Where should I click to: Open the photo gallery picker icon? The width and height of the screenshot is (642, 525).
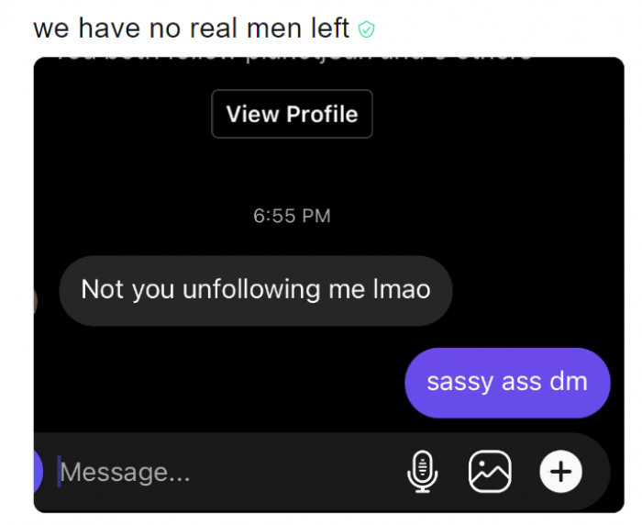490,472
